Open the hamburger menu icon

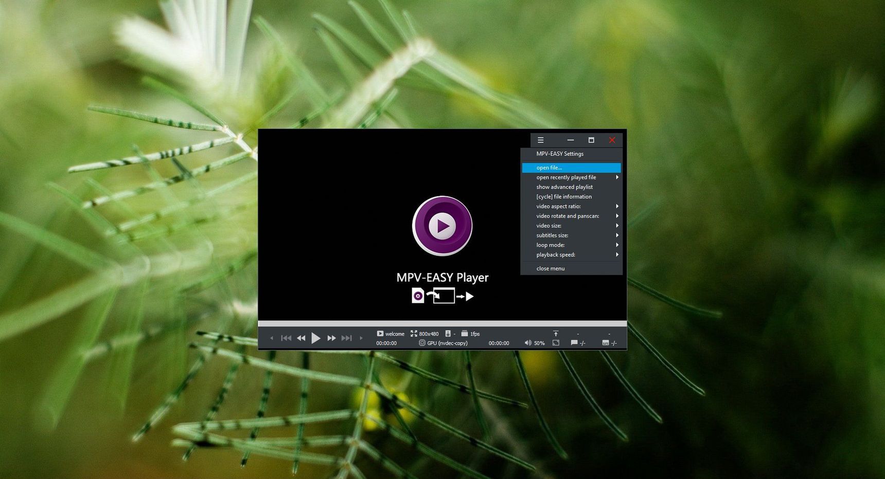click(x=540, y=140)
